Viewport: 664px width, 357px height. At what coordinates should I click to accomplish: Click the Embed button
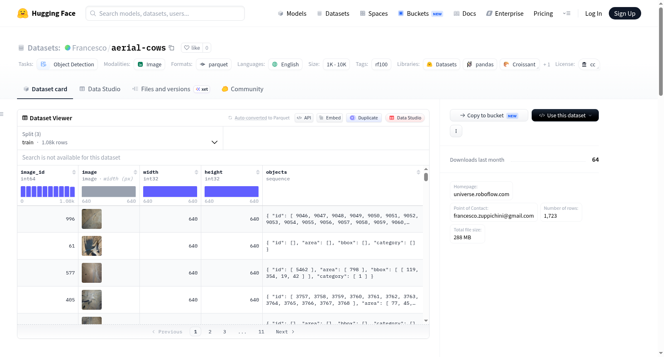pos(330,118)
